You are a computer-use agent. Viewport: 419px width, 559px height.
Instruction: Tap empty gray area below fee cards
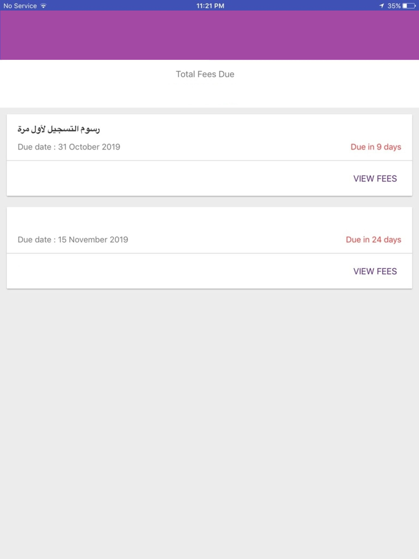tap(209, 423)
